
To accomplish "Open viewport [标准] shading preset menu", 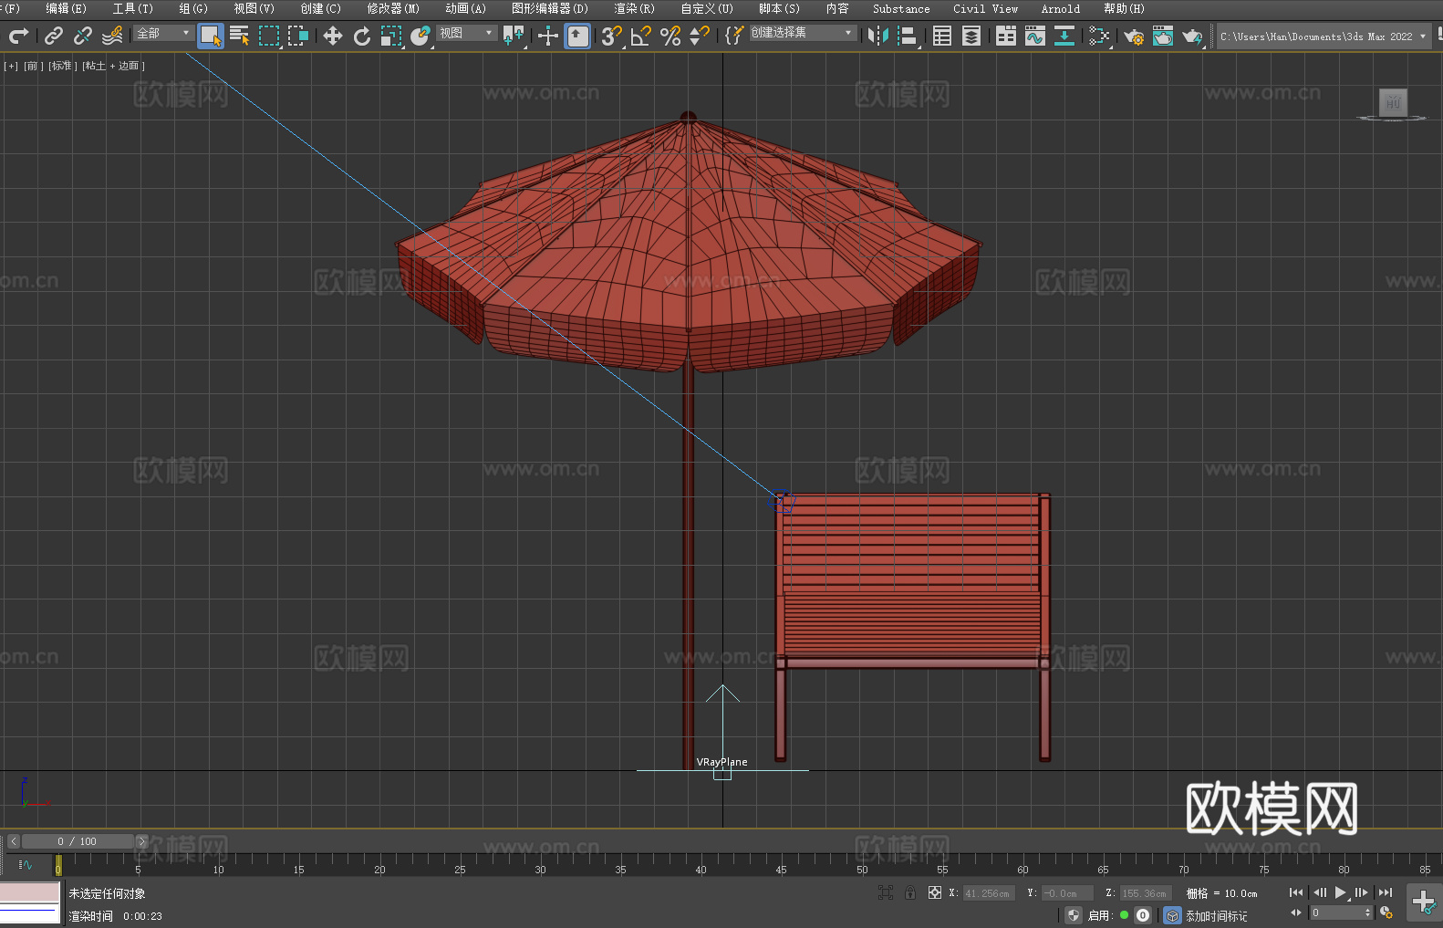I will coord(63,66).
